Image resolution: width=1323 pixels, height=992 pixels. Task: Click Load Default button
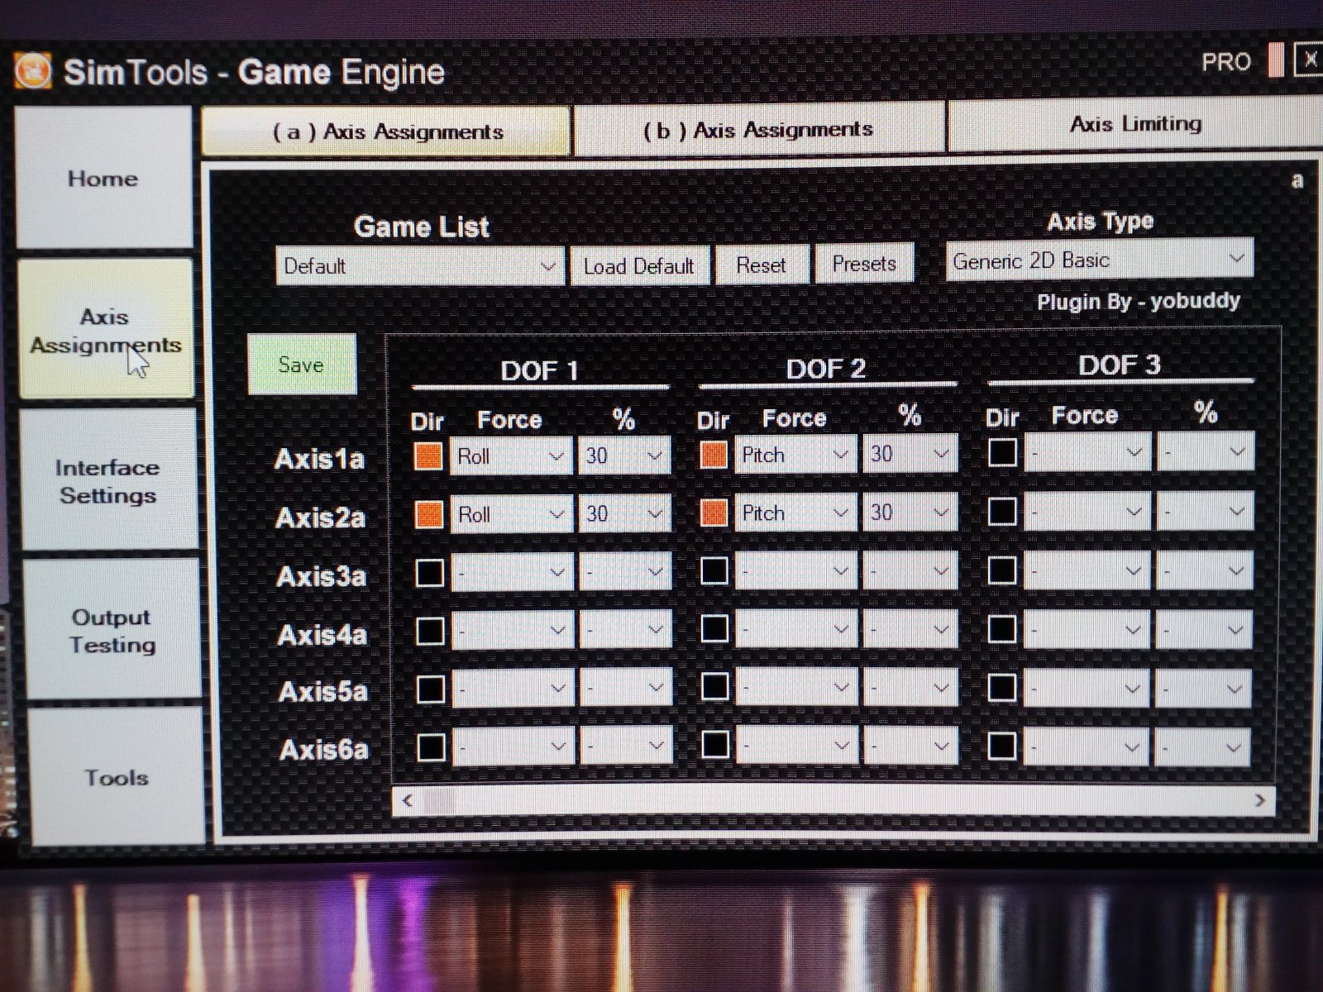pyautogui.click(x=638, y=266)
